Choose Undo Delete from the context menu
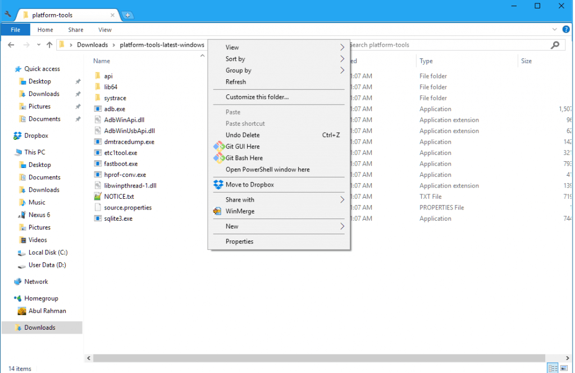 click(279, 135)
